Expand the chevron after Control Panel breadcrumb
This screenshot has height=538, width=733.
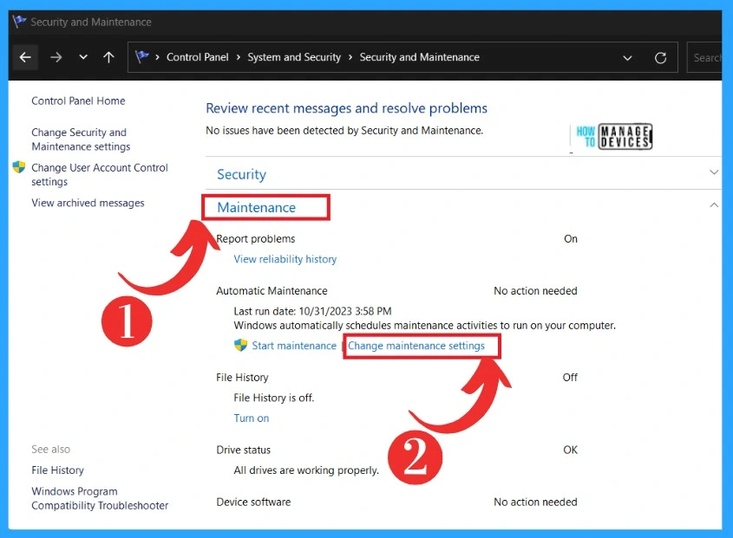239,57
